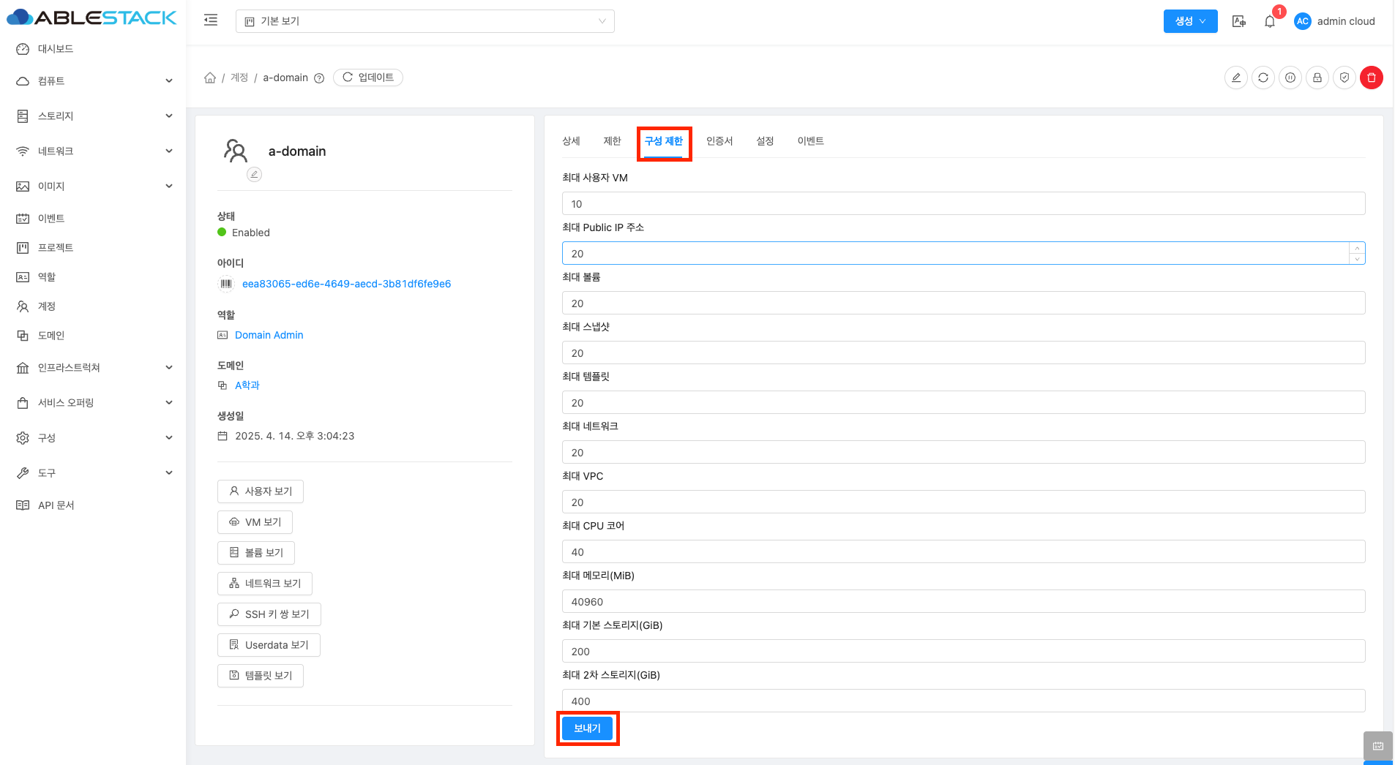Click the update resource count sync icon
The image size is (1395, 765).
[1263, 78]
